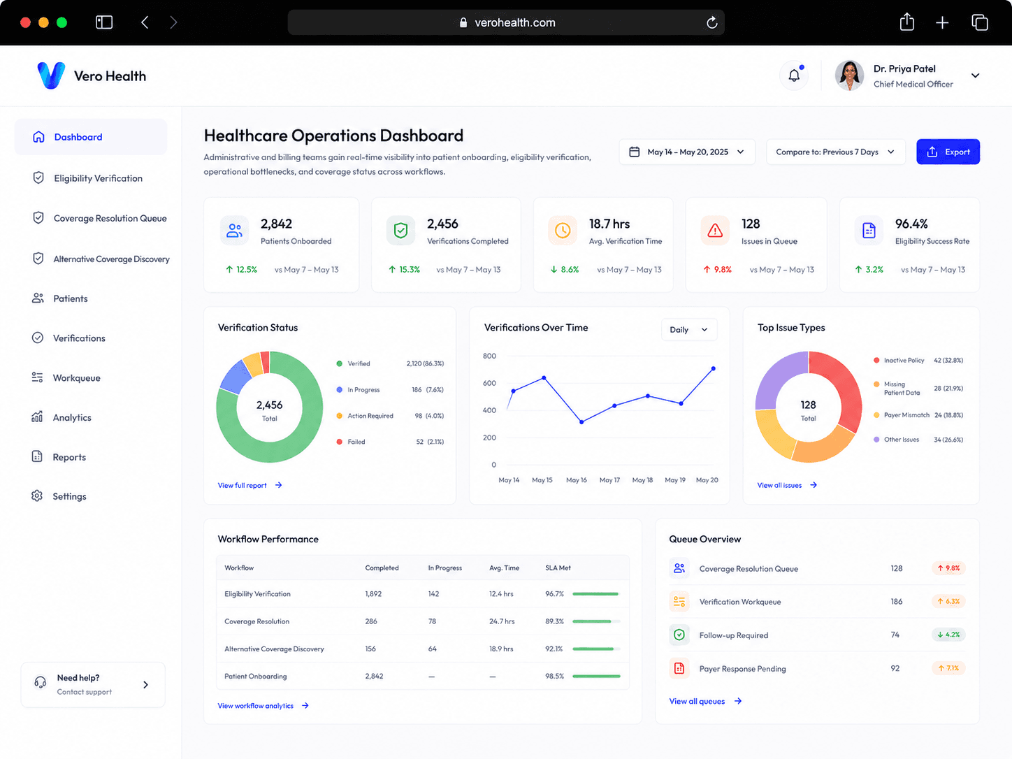Click the Reports document icon in sidebar
This screenshot has height=759, width=1012.
(37, 456)
